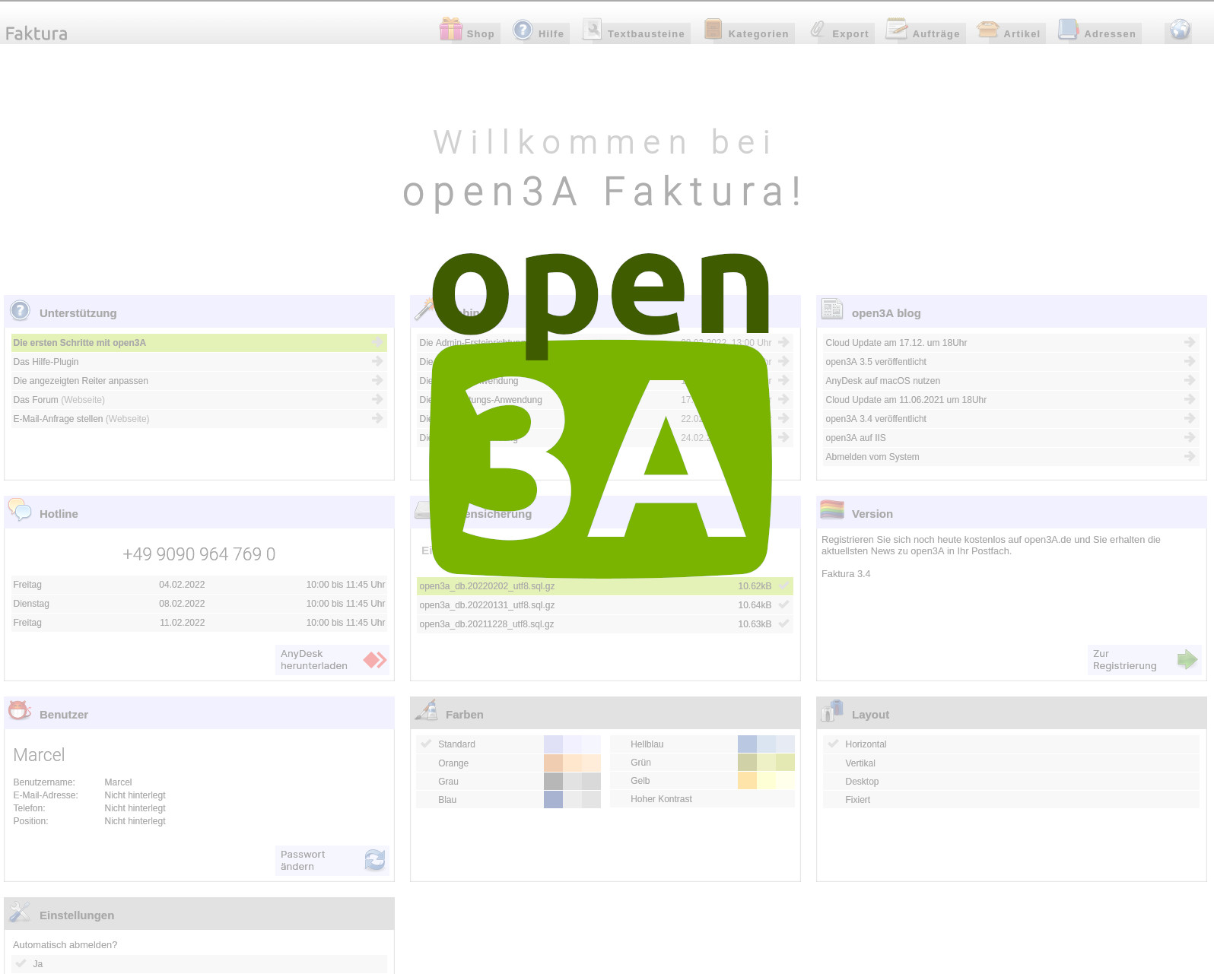The height and width of the screenshot is (974, 1214).
Task: Select backup open3a_db.20220131_utf8.sql.gz
Action: tap(605, 605)
